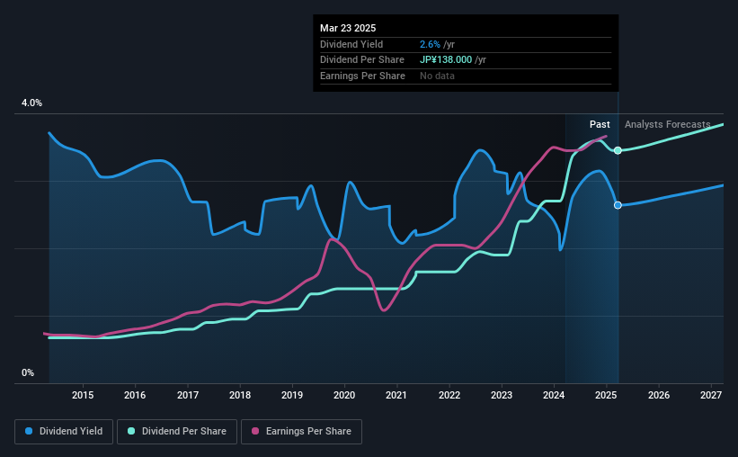Click the 2021 x-axis label

(396, 395)
